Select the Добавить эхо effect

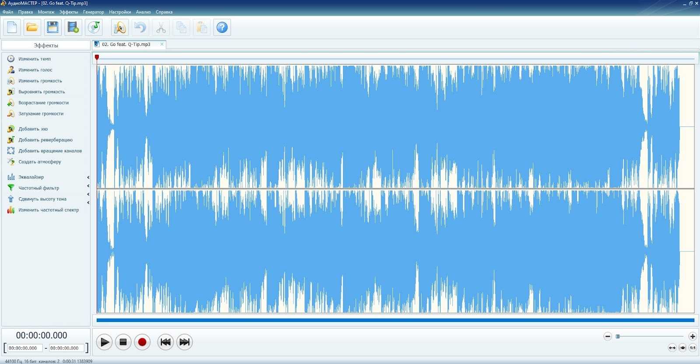pyautogui.click(x=33, y=129)
